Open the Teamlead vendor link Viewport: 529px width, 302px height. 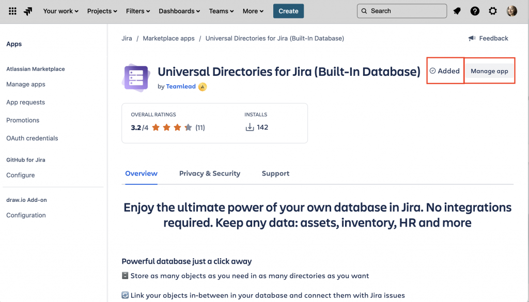tap(181, 86)
